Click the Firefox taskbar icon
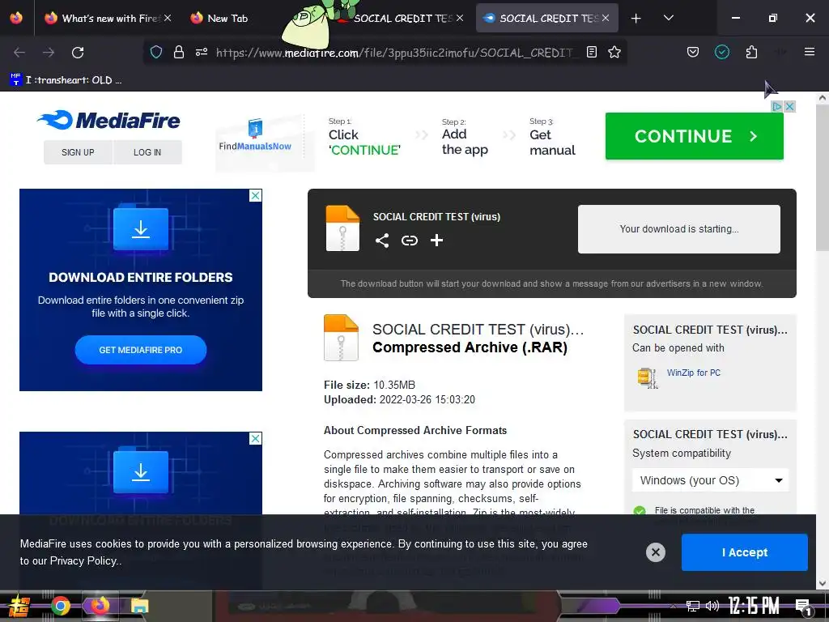Viewport: 829px width, 622px height. [100, 606]
